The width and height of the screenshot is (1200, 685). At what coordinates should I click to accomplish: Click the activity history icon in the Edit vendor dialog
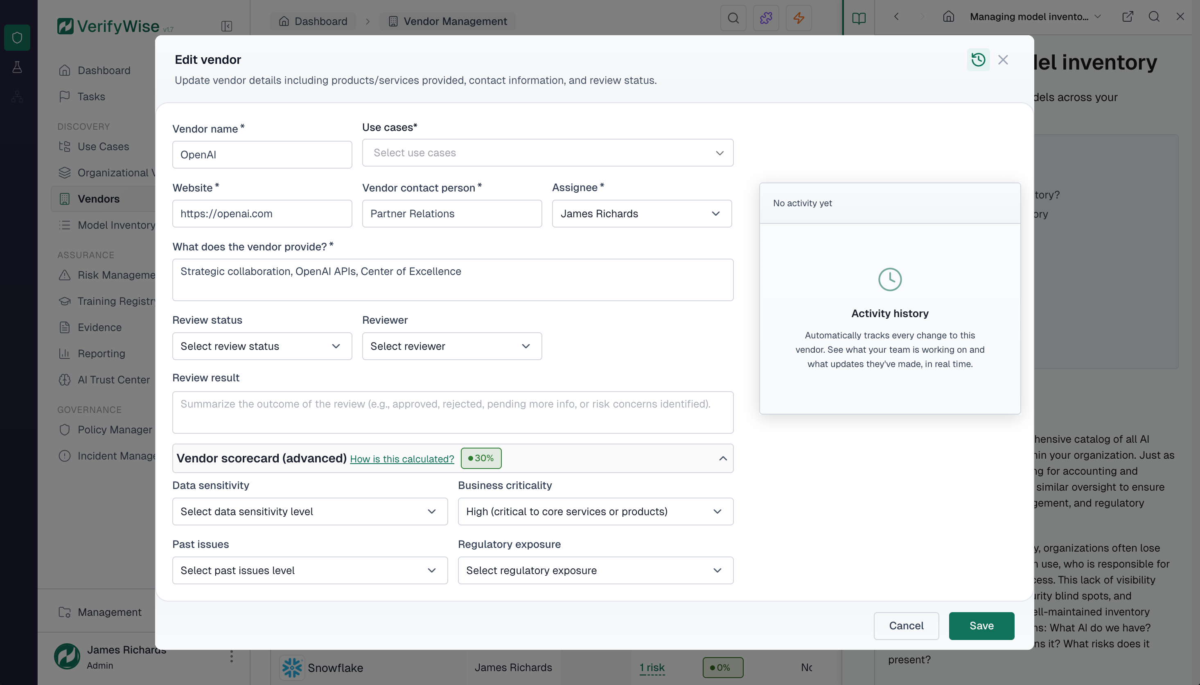978,59
